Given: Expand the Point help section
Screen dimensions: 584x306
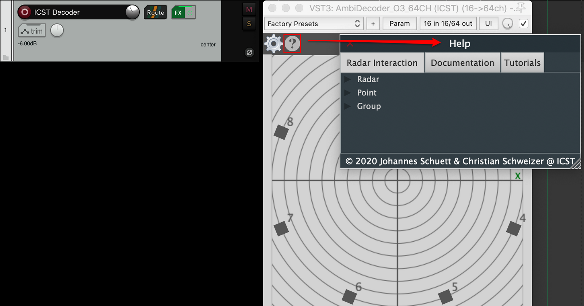Looking at the screenshot, I should point(347,92).
